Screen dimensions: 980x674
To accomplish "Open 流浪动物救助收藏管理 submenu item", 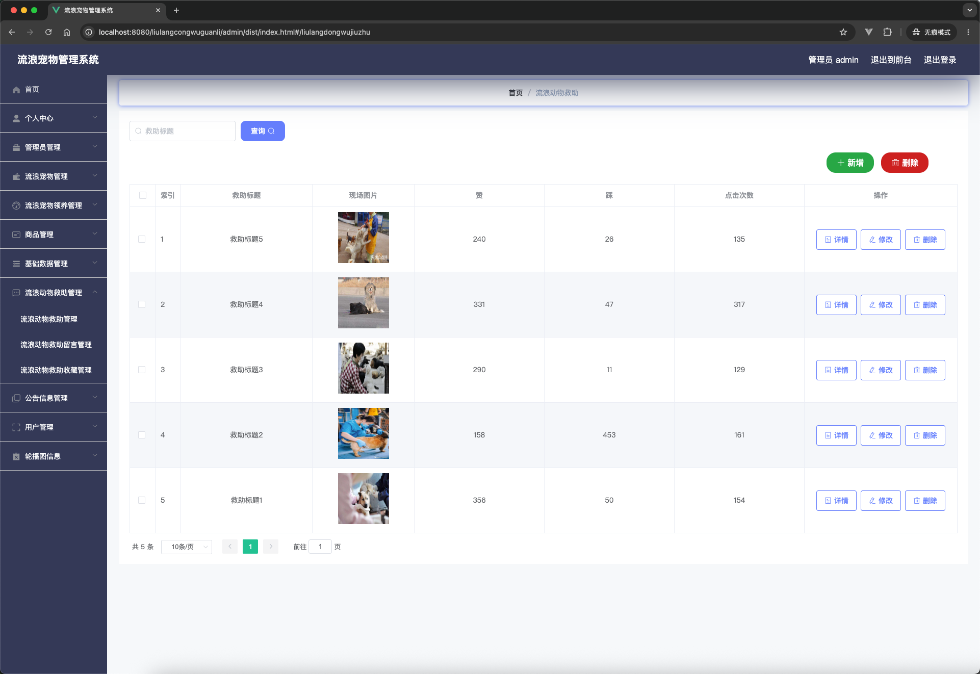I will (54, 370).
